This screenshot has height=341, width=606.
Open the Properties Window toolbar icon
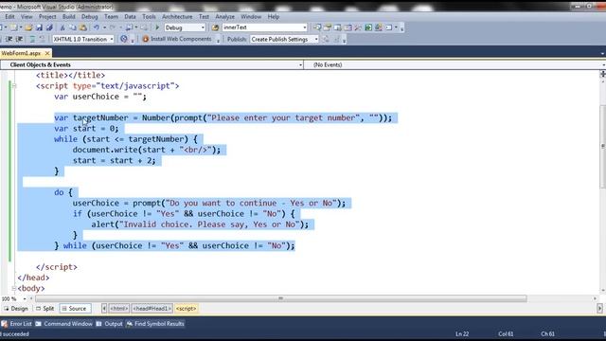[328, 27]
